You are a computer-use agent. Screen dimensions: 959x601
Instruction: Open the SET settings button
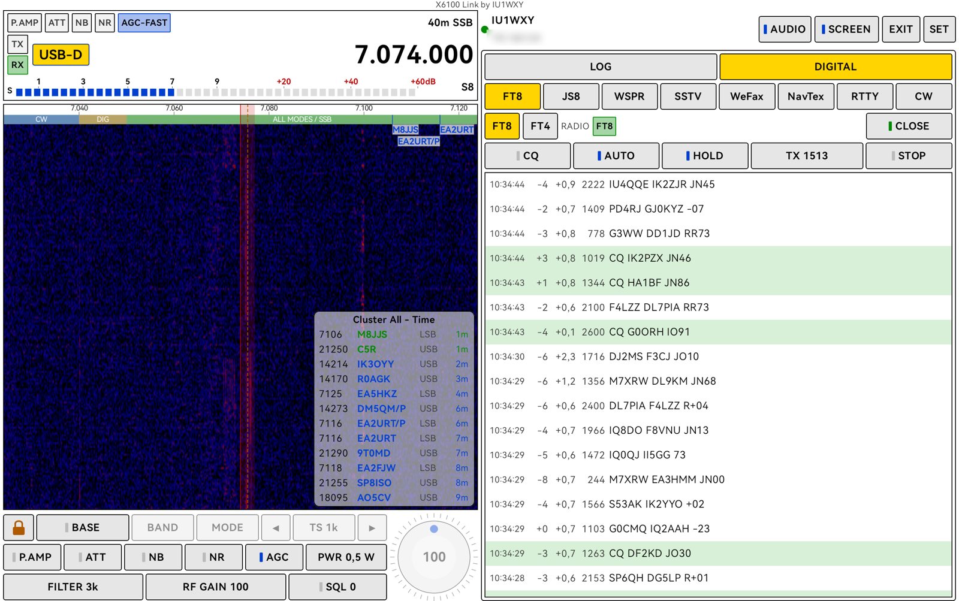[x=939, y=29]
